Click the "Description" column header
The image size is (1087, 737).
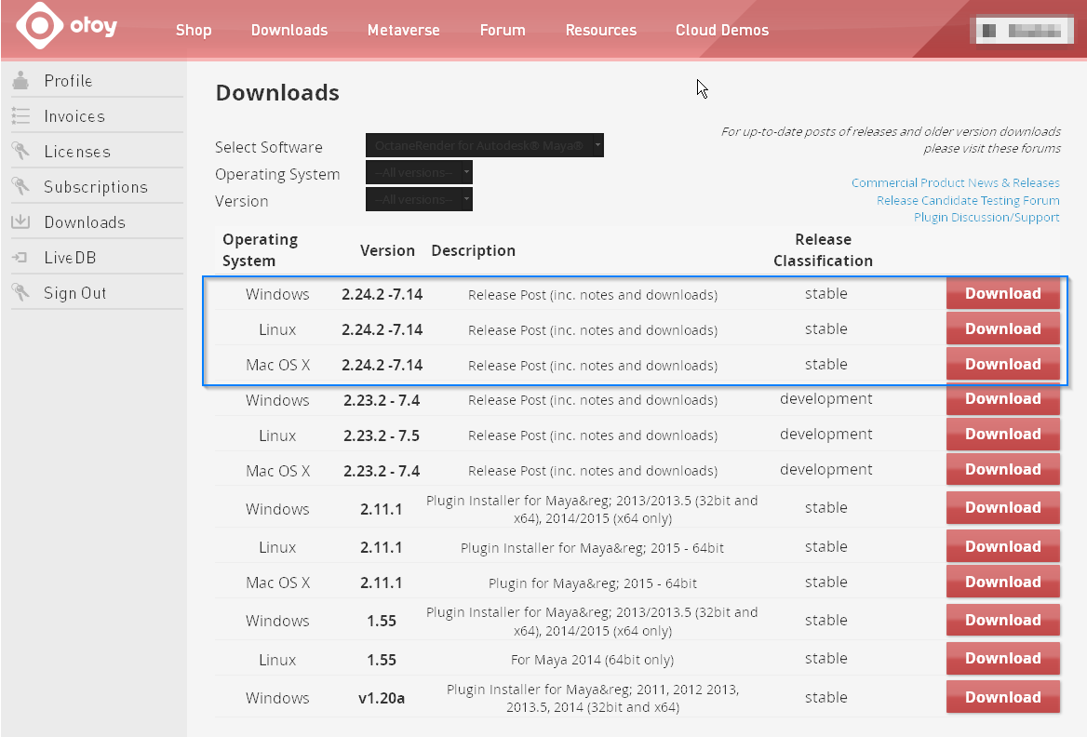[474, 250]
